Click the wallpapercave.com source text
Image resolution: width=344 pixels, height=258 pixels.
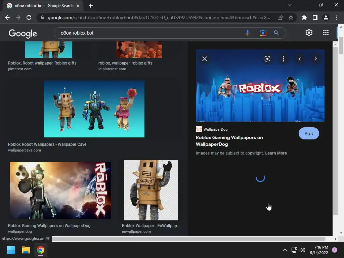click(25, 150)
